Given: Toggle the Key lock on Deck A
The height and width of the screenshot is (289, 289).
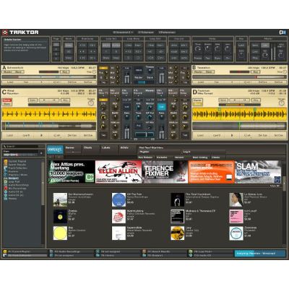Looking at the screenshot, I should [64, 72].
